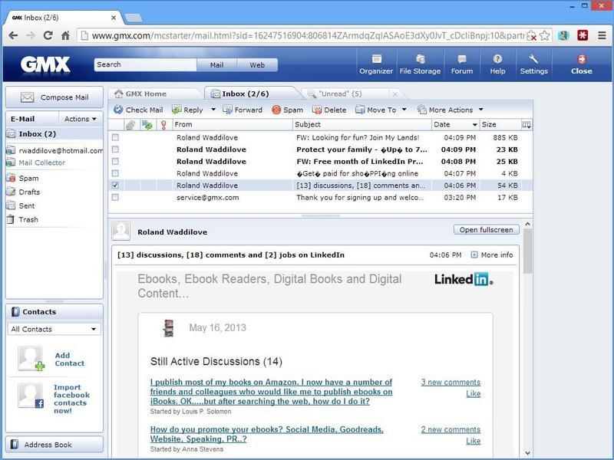Select the Mail search tab
Viewport: 614px width, 460px height.
216,65
